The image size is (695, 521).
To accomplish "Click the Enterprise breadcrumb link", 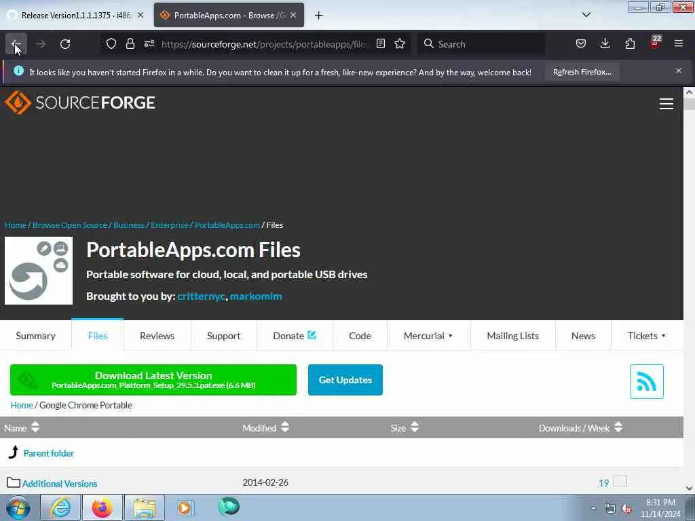I will tap(169, 225).
